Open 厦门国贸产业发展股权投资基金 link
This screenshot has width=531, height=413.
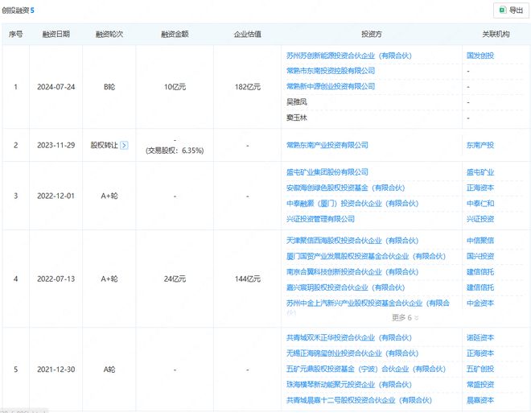pos(366,256)
